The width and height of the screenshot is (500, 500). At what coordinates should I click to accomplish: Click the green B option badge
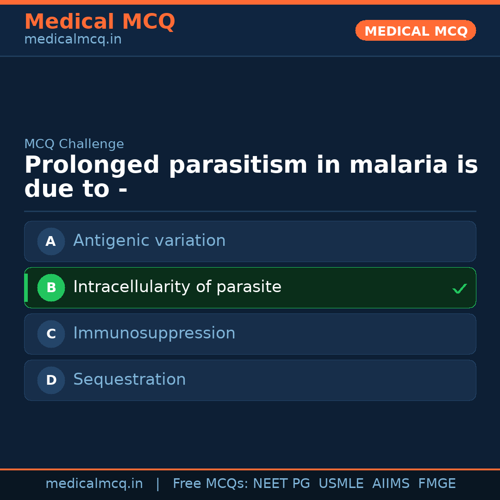click(51, 287)
